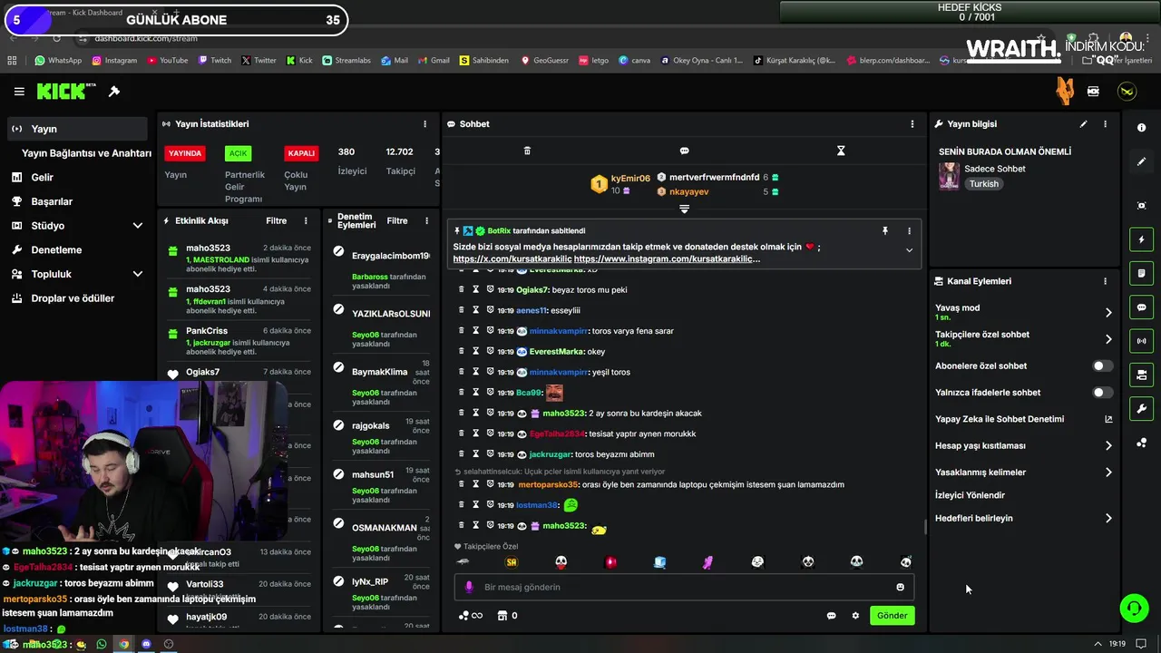Open the three-dot menu on the pinned message
The height and width of the screenshot is (653, 1161).
(909, 231)
